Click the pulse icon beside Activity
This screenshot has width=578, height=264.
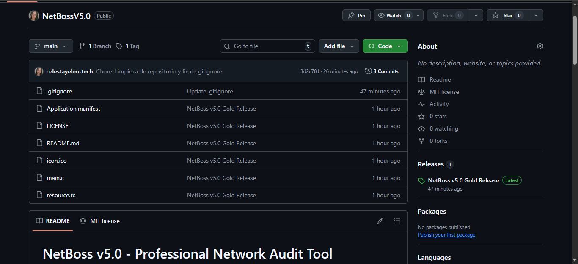[x=421, y=104]
